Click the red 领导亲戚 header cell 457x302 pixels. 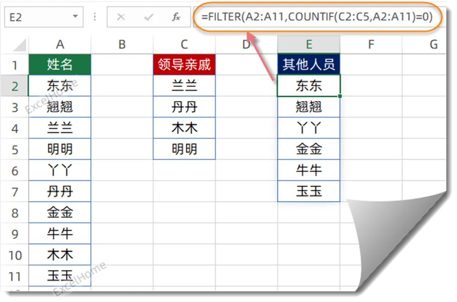184,64
